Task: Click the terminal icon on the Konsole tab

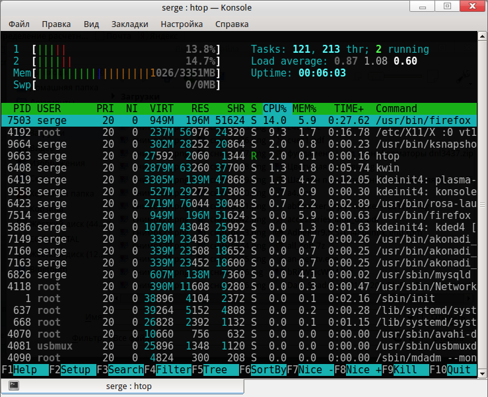Action: click(x=13, y=385)
